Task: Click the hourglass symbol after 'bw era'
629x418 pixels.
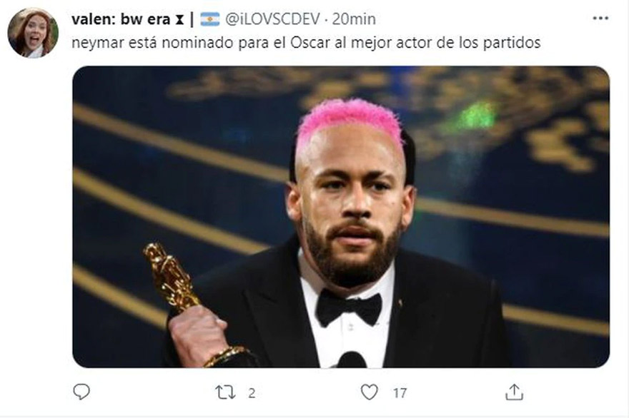Action: [179, 20]
